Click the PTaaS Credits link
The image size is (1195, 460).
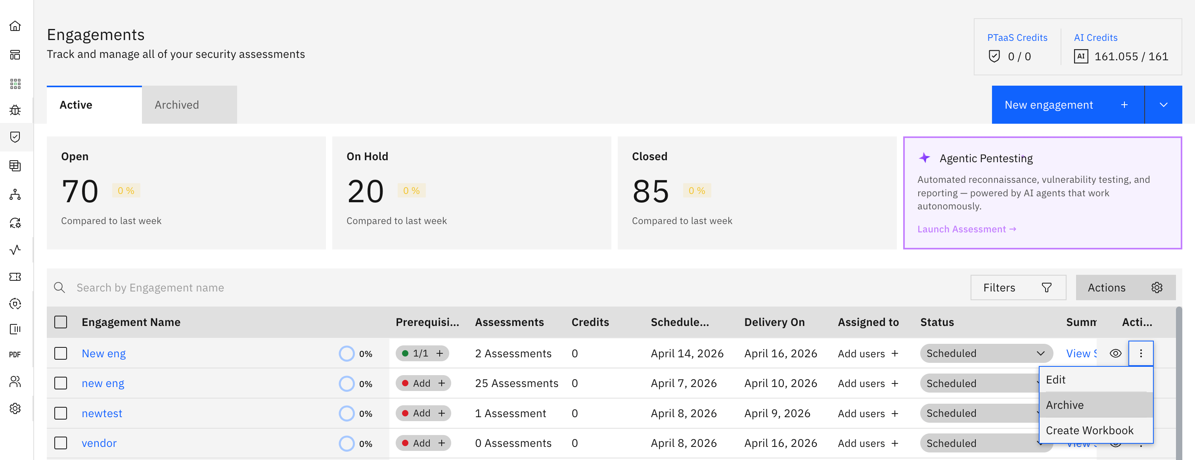point(1017,38)
